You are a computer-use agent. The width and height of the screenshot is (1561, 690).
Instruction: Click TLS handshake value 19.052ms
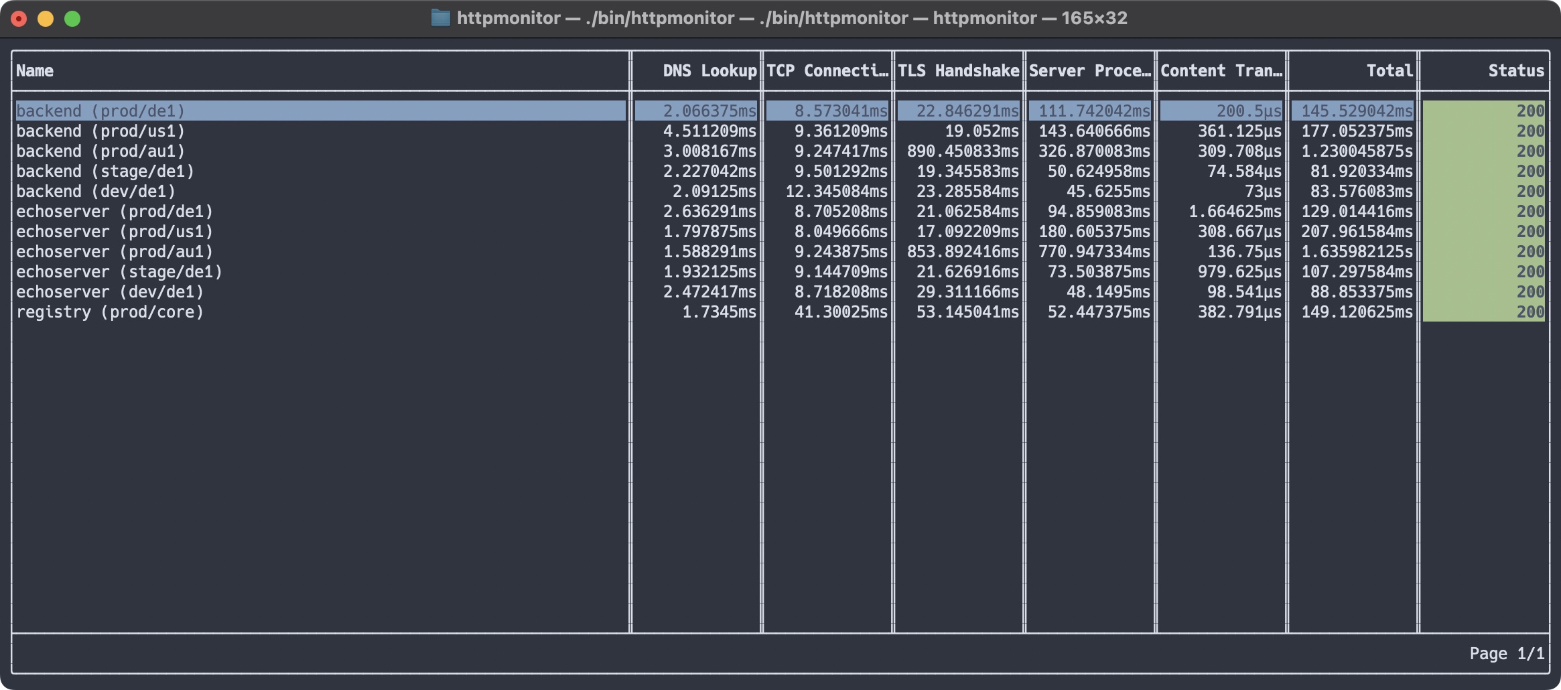[x=981, y=131]
